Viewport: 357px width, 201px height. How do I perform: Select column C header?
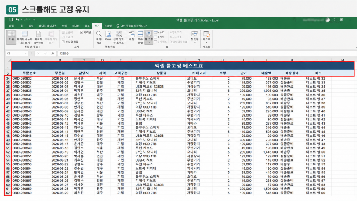[x=84, y=60]
